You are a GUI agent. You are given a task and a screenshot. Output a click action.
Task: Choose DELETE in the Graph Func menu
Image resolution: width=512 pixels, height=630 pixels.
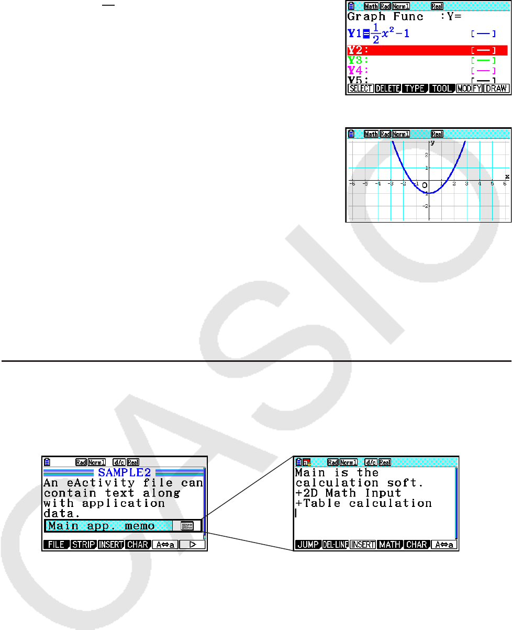(x=388, y=89)
